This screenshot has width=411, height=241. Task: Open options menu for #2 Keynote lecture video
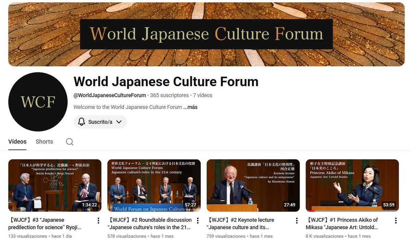(x=297, y=221)
